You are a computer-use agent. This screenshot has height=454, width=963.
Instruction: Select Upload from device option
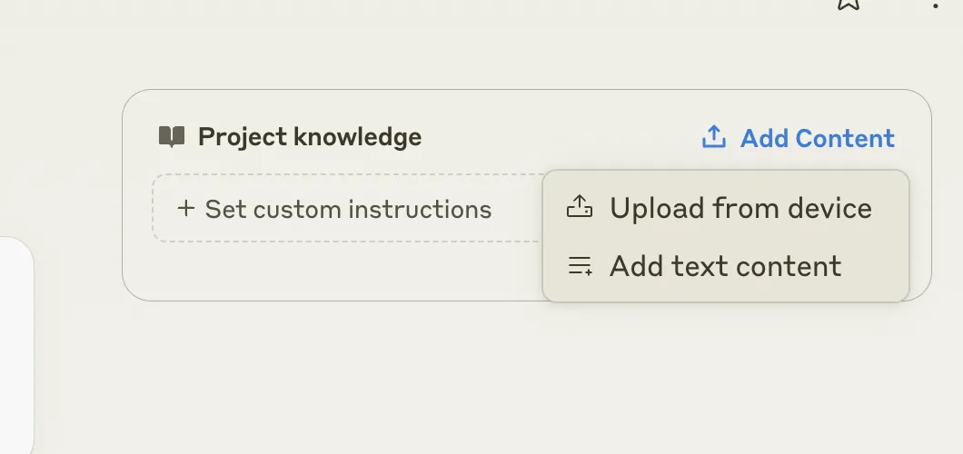(725, 208)
